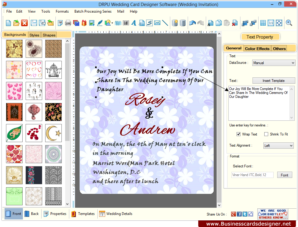
Task: Share on Twitter icon
Action: 245,214
